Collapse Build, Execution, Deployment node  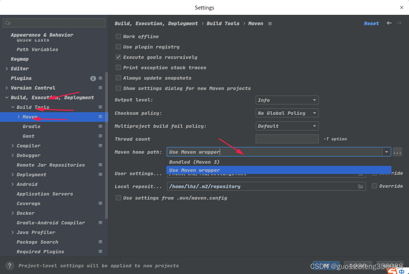7,97
